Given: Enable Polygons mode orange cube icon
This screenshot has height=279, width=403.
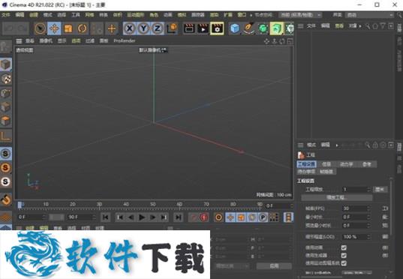Looking at the screenshot, I should tap(6, 121).
